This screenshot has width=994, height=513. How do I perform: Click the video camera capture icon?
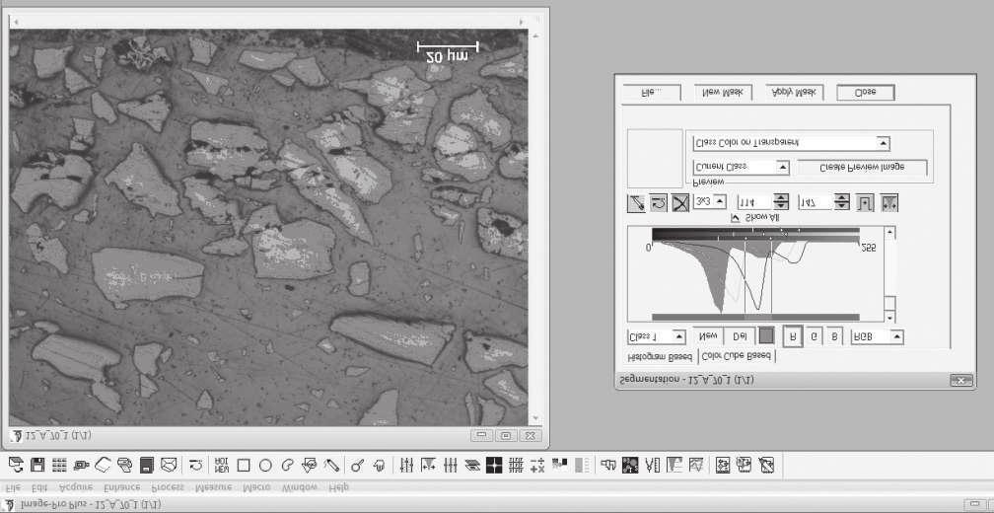coord(81,466)
